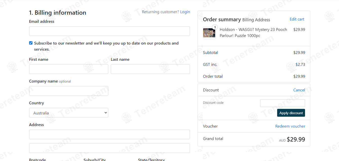
Task: Click the Company name field
Action: [69, 91]
